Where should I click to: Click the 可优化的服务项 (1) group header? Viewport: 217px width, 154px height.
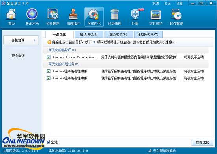126,50
